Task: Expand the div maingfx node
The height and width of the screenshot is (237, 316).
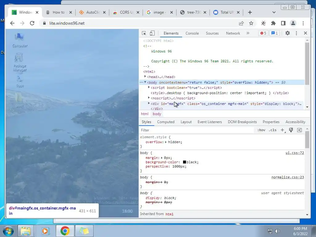Action: tap(149, 103)
